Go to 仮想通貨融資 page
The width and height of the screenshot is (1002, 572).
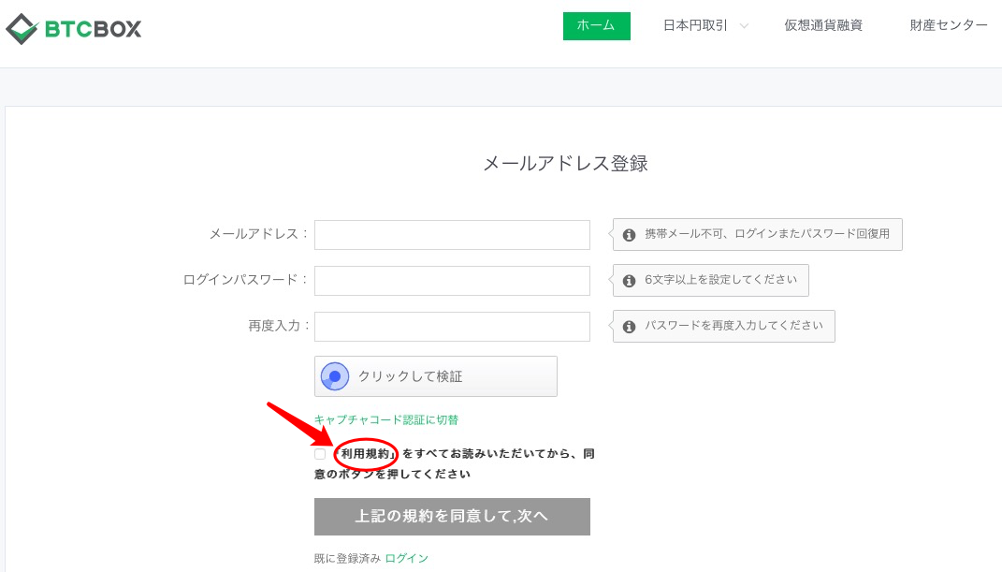pos(823,25)
